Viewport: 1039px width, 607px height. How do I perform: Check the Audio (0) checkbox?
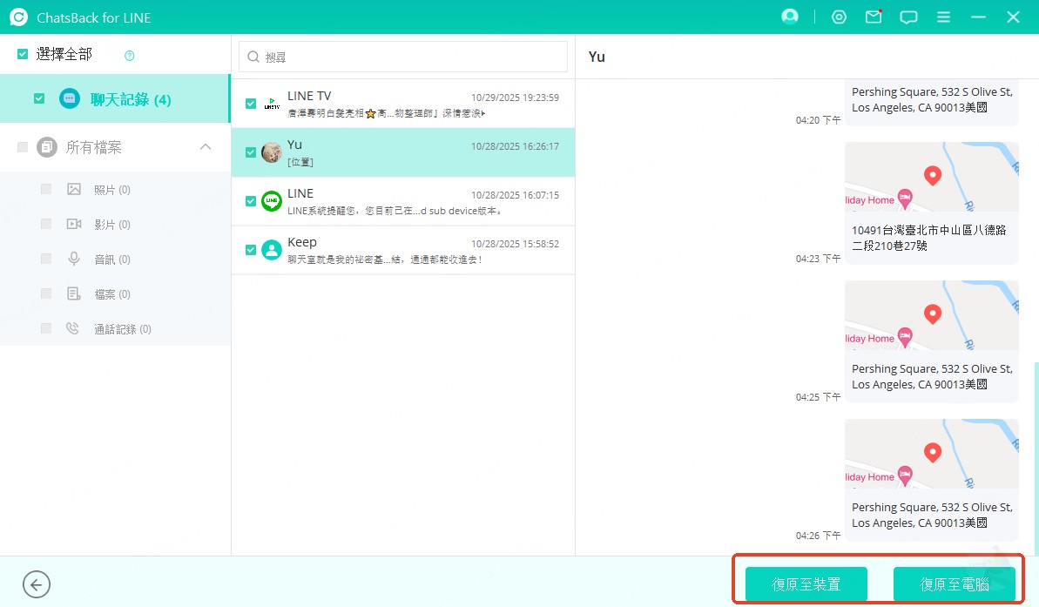click(x=45, y=259)
